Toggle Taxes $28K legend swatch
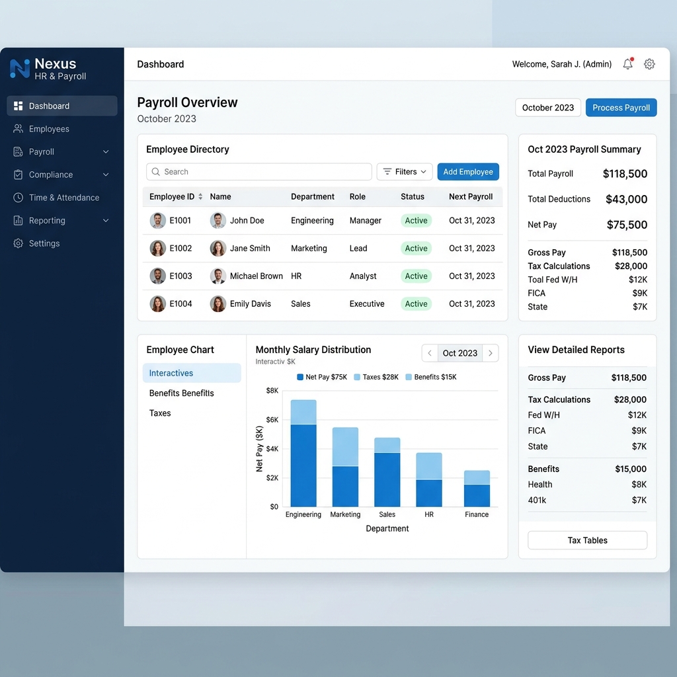 point(356,377)
